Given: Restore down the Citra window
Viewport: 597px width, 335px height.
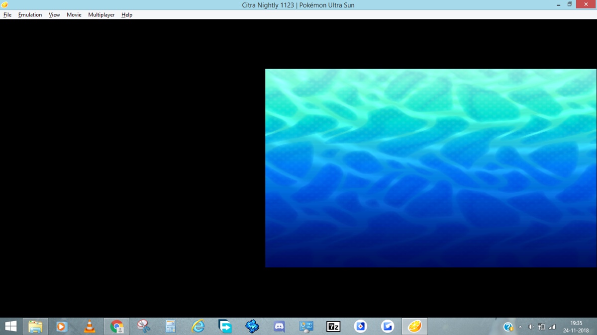Looking at the screenshot, I should tap(570, 4).
